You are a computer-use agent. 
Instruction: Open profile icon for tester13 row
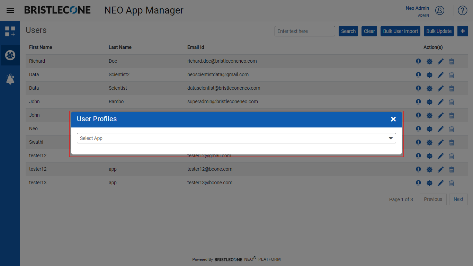(x=418, y=183)
